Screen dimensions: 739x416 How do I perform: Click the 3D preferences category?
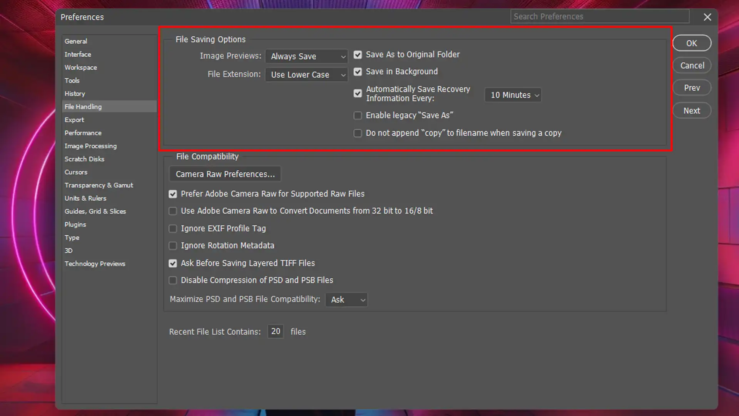(68, 250)
